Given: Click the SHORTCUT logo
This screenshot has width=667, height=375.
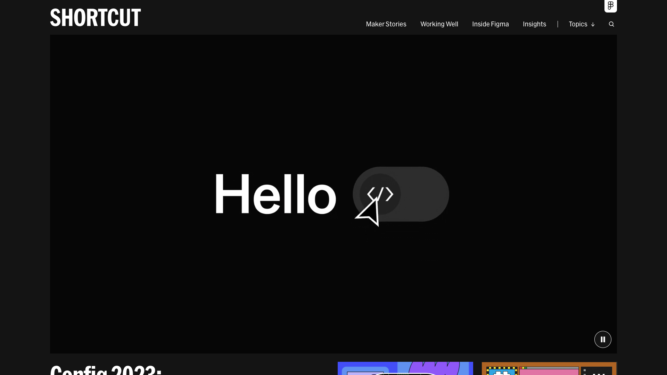Looking at the screenshot, I should point(95,17).
